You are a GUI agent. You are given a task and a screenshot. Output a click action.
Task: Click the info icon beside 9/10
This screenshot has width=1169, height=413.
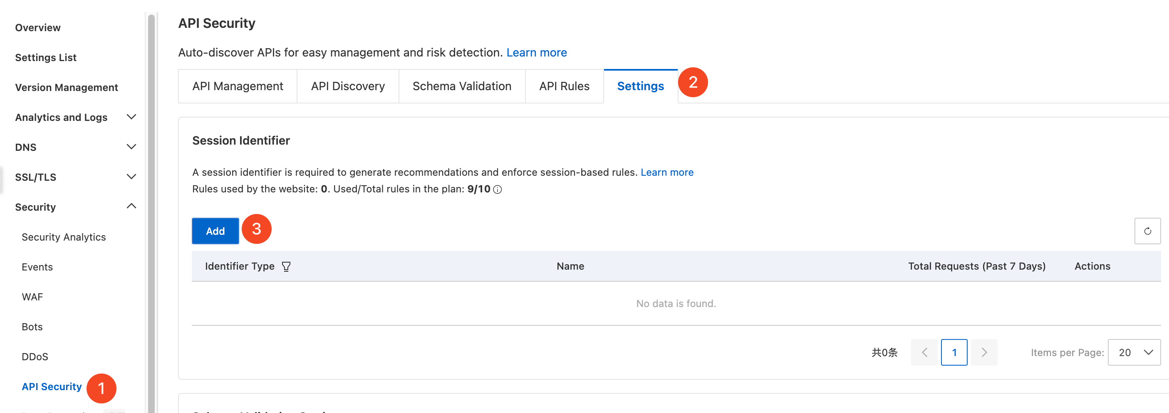(498, 189)
